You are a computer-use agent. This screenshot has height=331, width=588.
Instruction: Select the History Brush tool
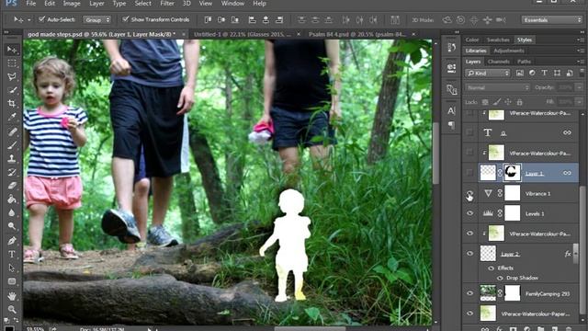pyautogui.click(x=12, y=172)
